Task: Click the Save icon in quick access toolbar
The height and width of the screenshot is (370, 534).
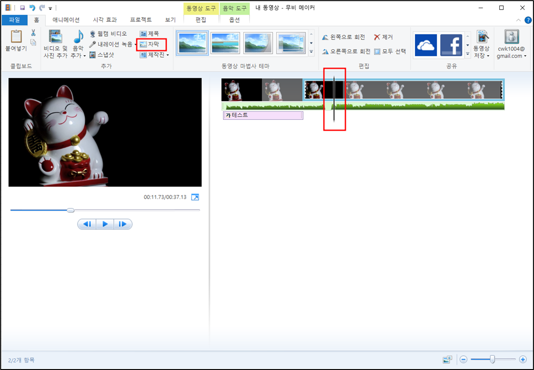Action: [22, 8]
